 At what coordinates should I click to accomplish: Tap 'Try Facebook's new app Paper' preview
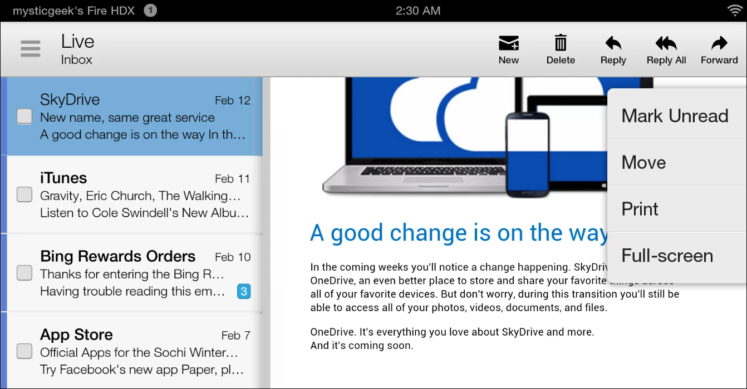(142, 370)
